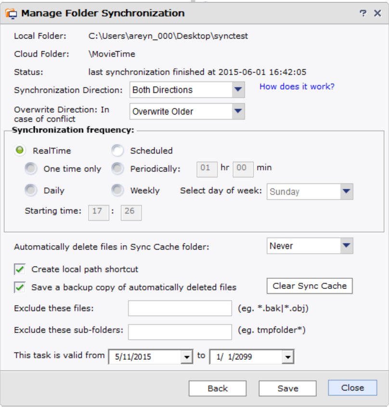Focus the Exclude these sub-folders field

(180, 331)
